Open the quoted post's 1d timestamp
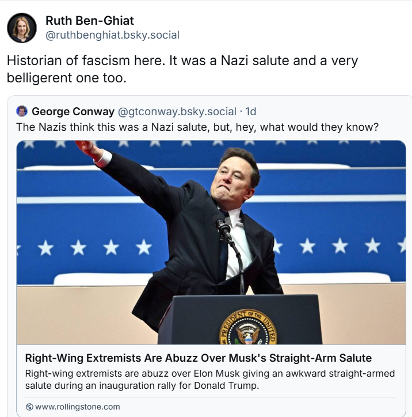 coord(251,111)
